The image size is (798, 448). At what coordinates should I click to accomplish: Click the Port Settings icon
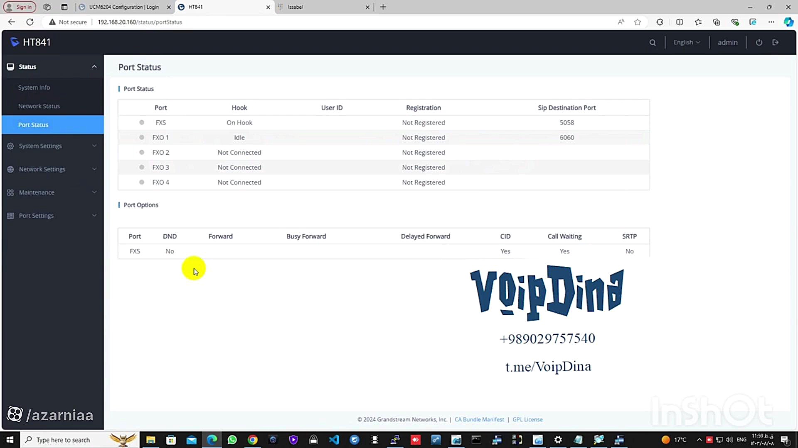[10, 216]
